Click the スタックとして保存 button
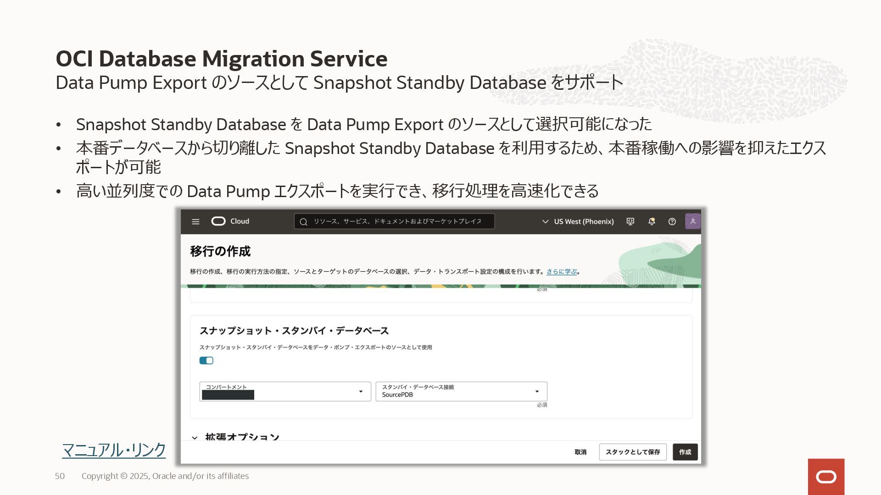 [633, 452]
